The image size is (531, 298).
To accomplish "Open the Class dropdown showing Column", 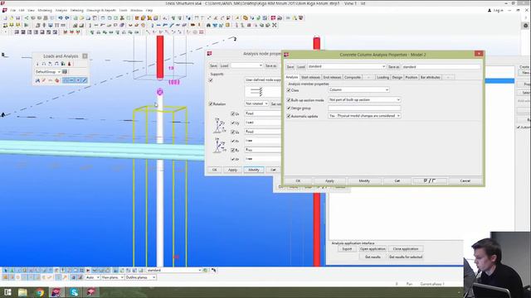I will 358,90.
